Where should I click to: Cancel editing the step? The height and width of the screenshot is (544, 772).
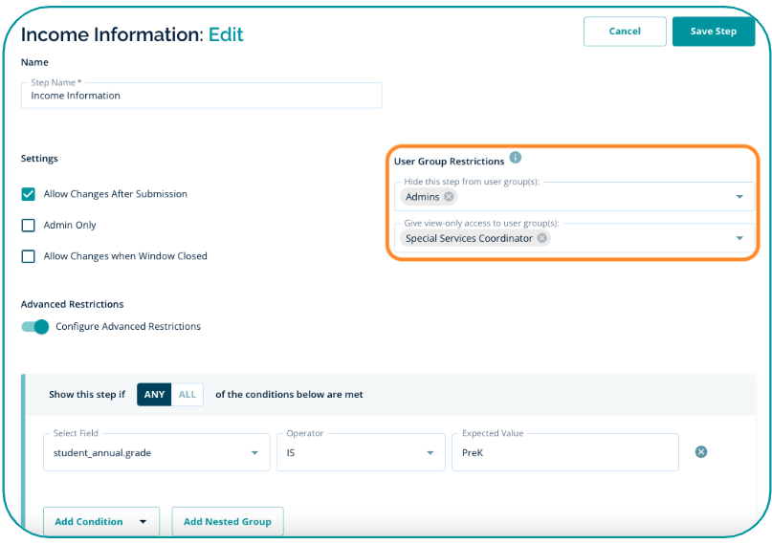click(625, 32)
